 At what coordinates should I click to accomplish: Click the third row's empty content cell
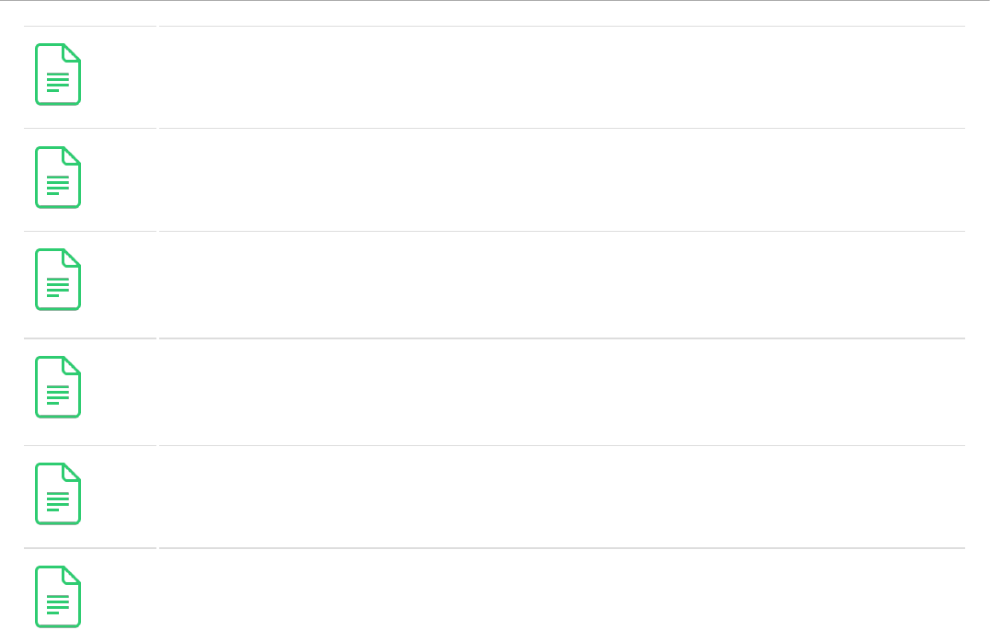[x=561, y=285]
